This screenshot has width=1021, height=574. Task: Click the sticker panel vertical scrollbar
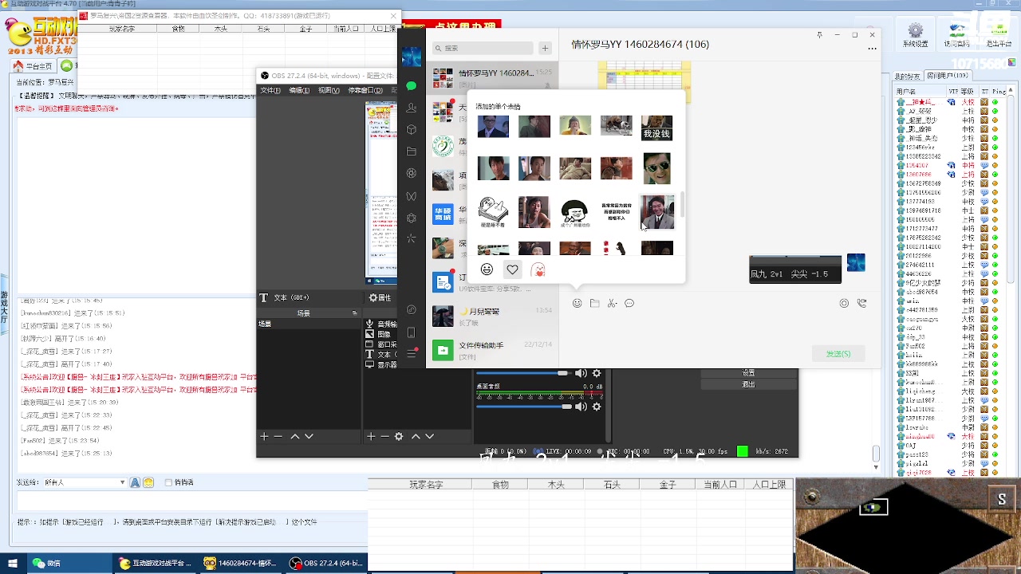tap(682, 204)
